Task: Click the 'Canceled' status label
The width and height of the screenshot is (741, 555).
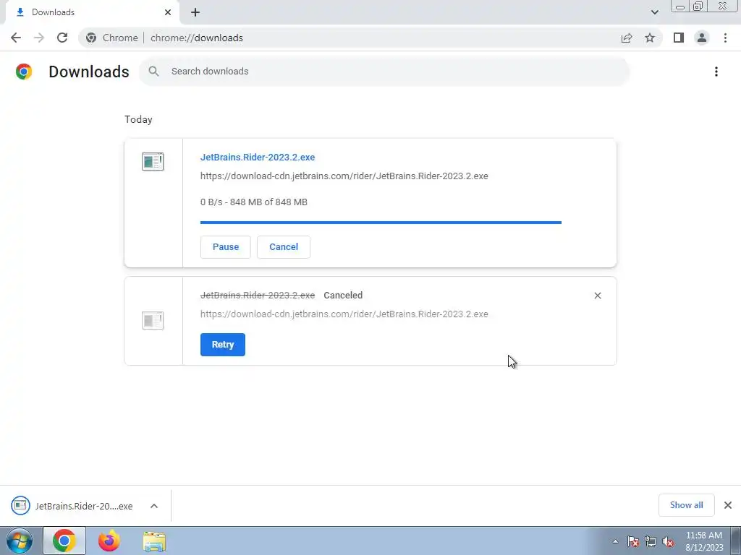Action: click(x=343, y=296)
